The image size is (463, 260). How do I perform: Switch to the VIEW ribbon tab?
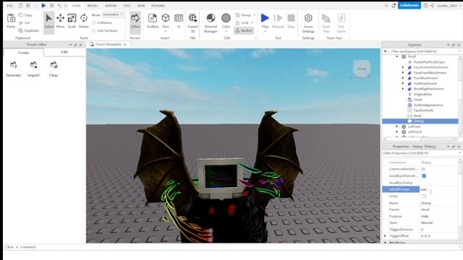tap(141, 6)
